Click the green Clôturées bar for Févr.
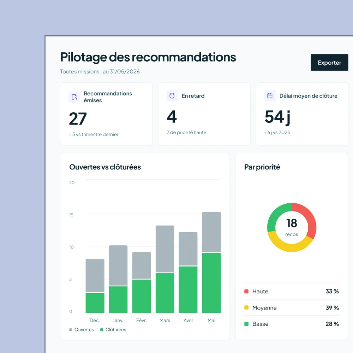353x353 pixels. click(142, 296)
